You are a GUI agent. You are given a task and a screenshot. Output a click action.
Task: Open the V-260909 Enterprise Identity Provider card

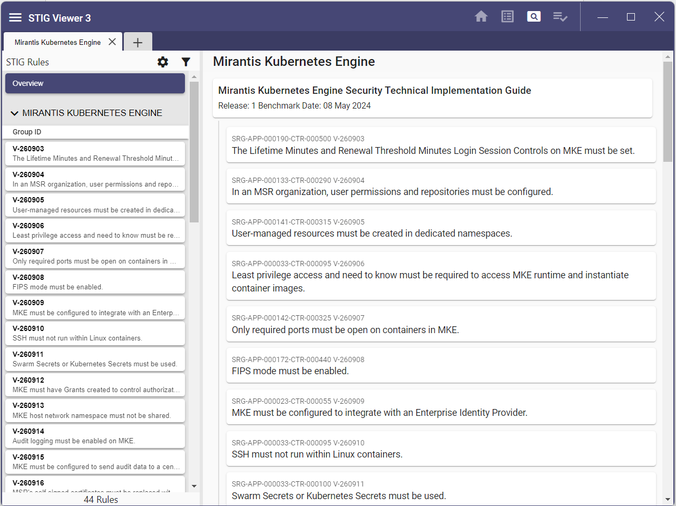click(x=441, y=407)
